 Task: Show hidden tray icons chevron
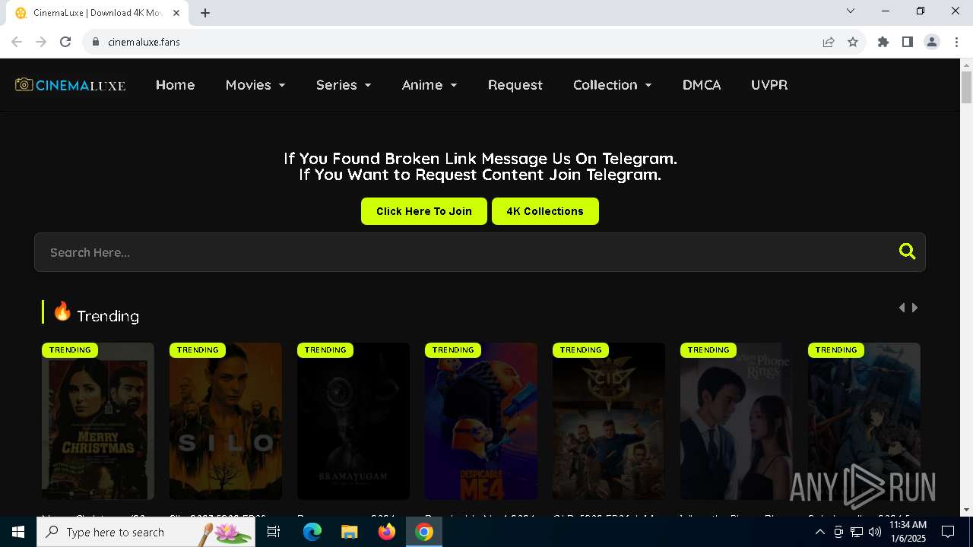coord(819,532)
